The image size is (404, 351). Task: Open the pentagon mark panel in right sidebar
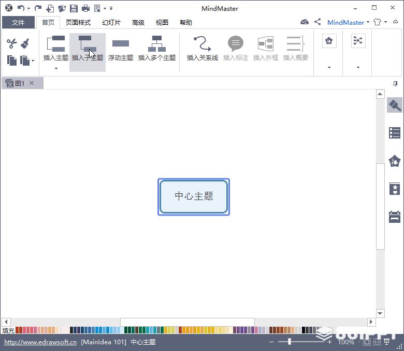point(395,161)
